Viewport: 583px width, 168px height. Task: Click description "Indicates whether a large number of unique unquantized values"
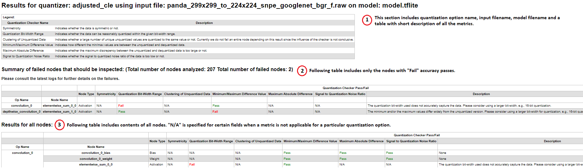pyautogui.click(x=204, y=40)
